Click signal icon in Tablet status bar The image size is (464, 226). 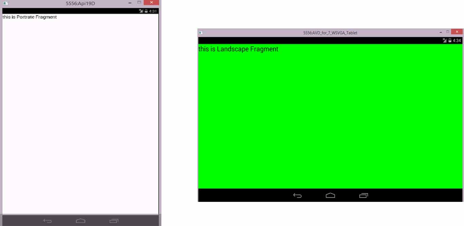tap(445, 40)
